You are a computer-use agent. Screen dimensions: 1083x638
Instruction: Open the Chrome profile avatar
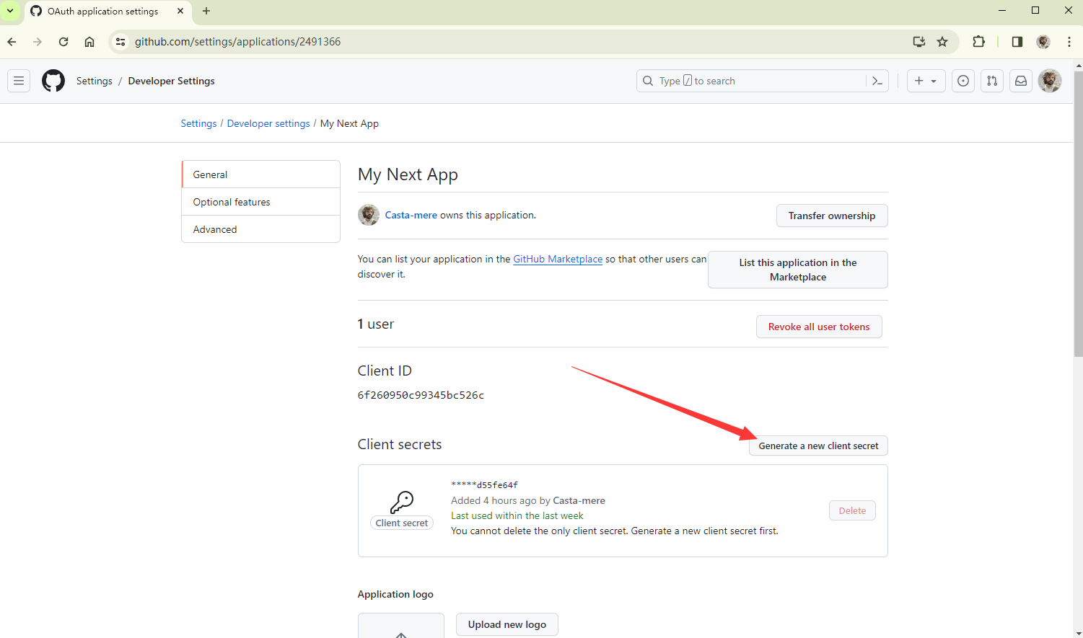[x=1043, y=42]
